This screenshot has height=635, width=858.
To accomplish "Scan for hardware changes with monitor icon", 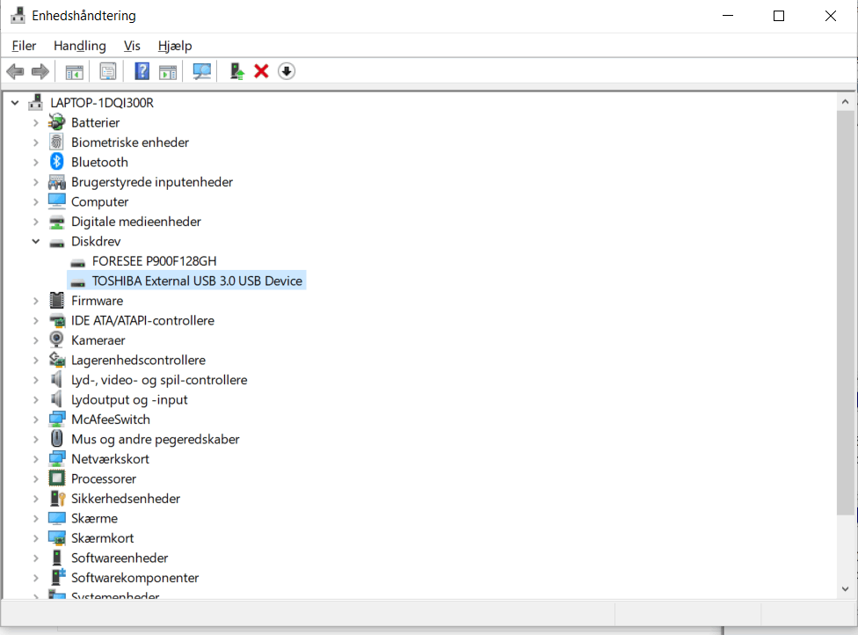I will pos(202,71).
